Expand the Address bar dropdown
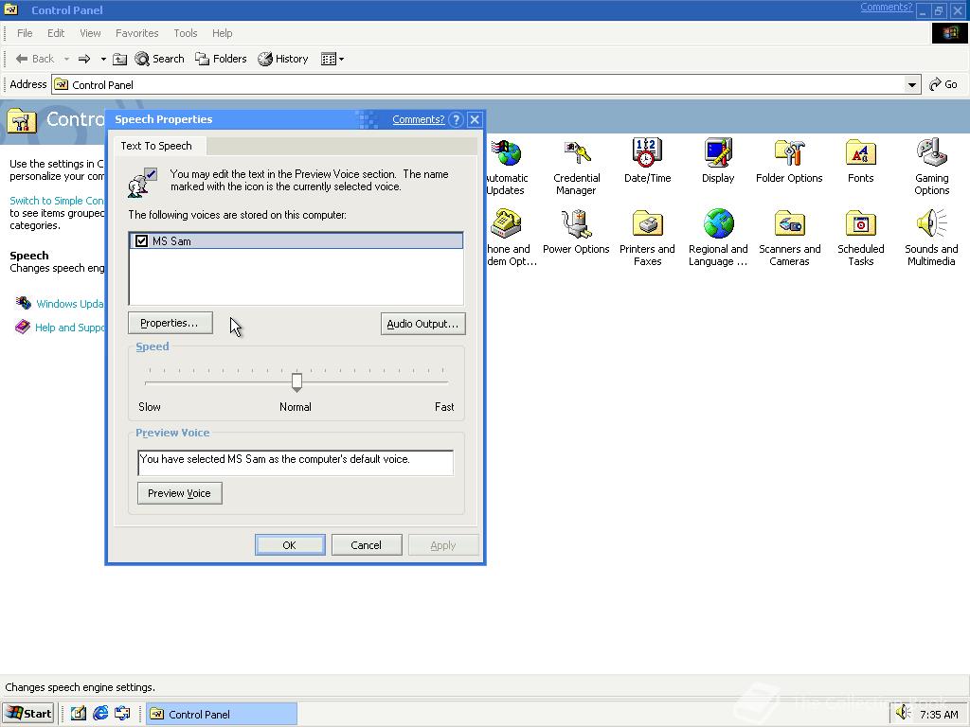The image size is (970, 727). pyautogui.click(x=912, y=84)
